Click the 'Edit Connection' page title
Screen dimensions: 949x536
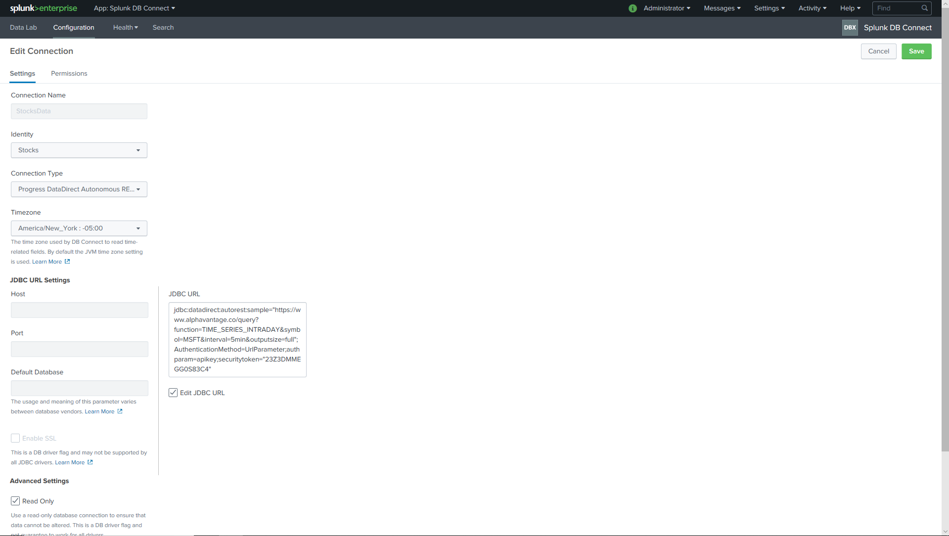pyautogui.click(x=42, y=51)
